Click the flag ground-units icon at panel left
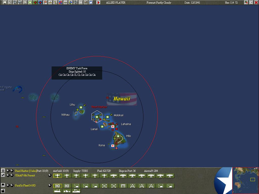 tap(3, 185)
